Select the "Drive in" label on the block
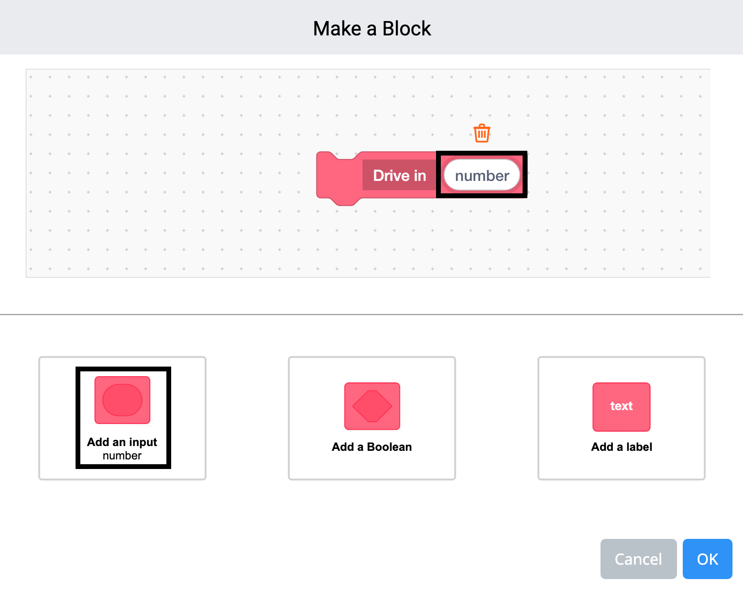Screen dimensions: 743x603 (x=399, y=176)
